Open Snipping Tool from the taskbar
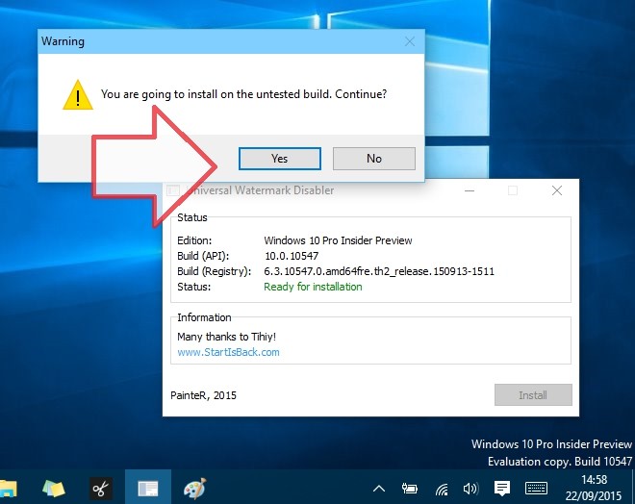Screen dimensions: 635x504 point(100,488)
